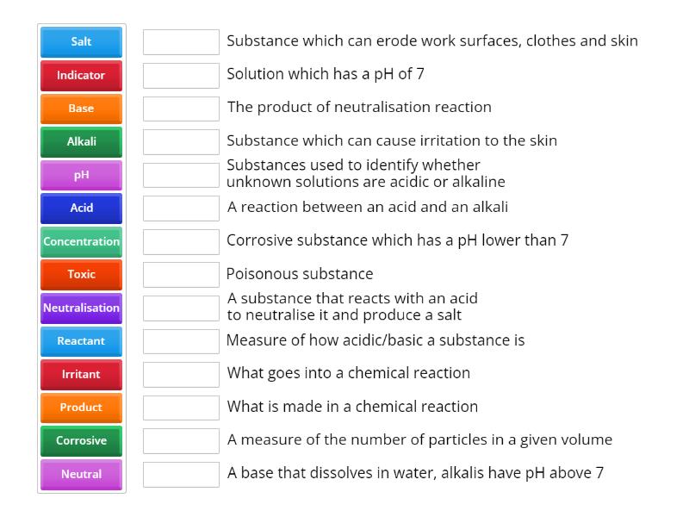689x517 pixels.
Task: Select the Toxic term tile
Action: coord(81,275)
